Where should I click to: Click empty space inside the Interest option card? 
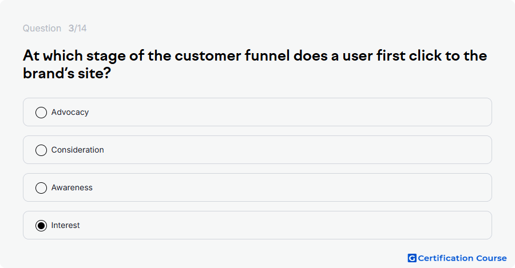click(286, 225)
